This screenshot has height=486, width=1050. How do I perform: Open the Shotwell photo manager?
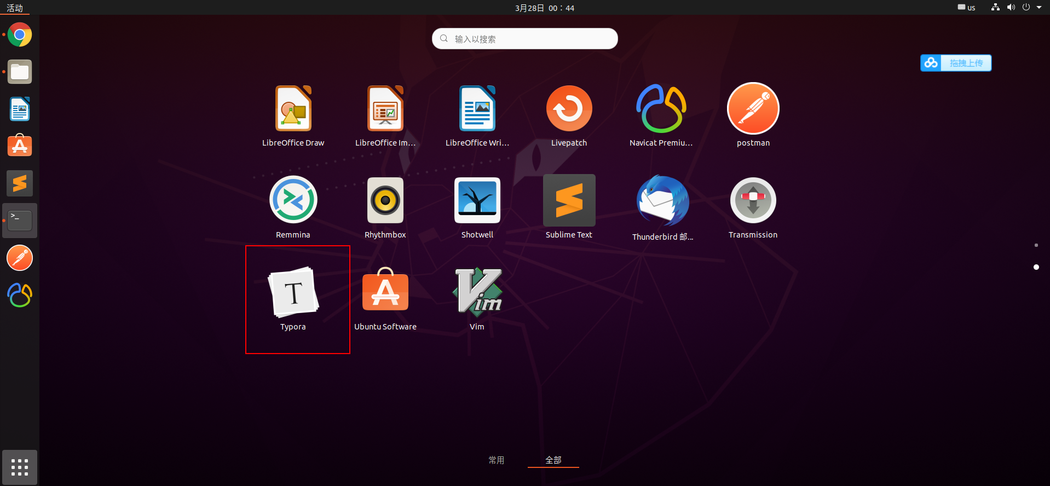(477, 207)
